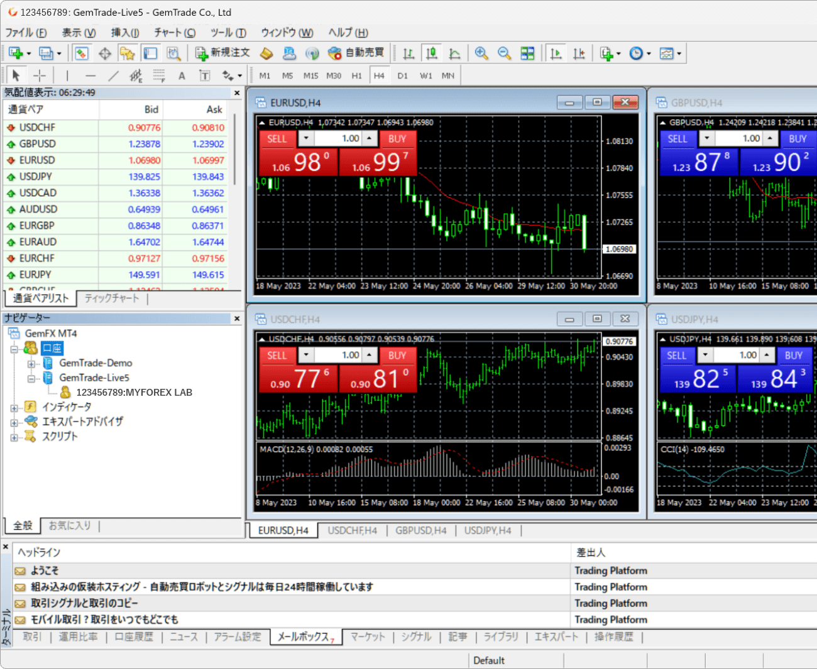
Task: Select the arrow cursor tool
Action: 16,75
